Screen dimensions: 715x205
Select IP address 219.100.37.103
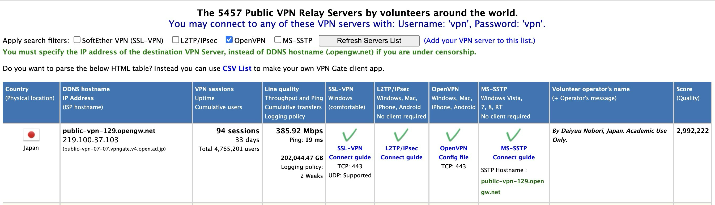pos(91,140)
